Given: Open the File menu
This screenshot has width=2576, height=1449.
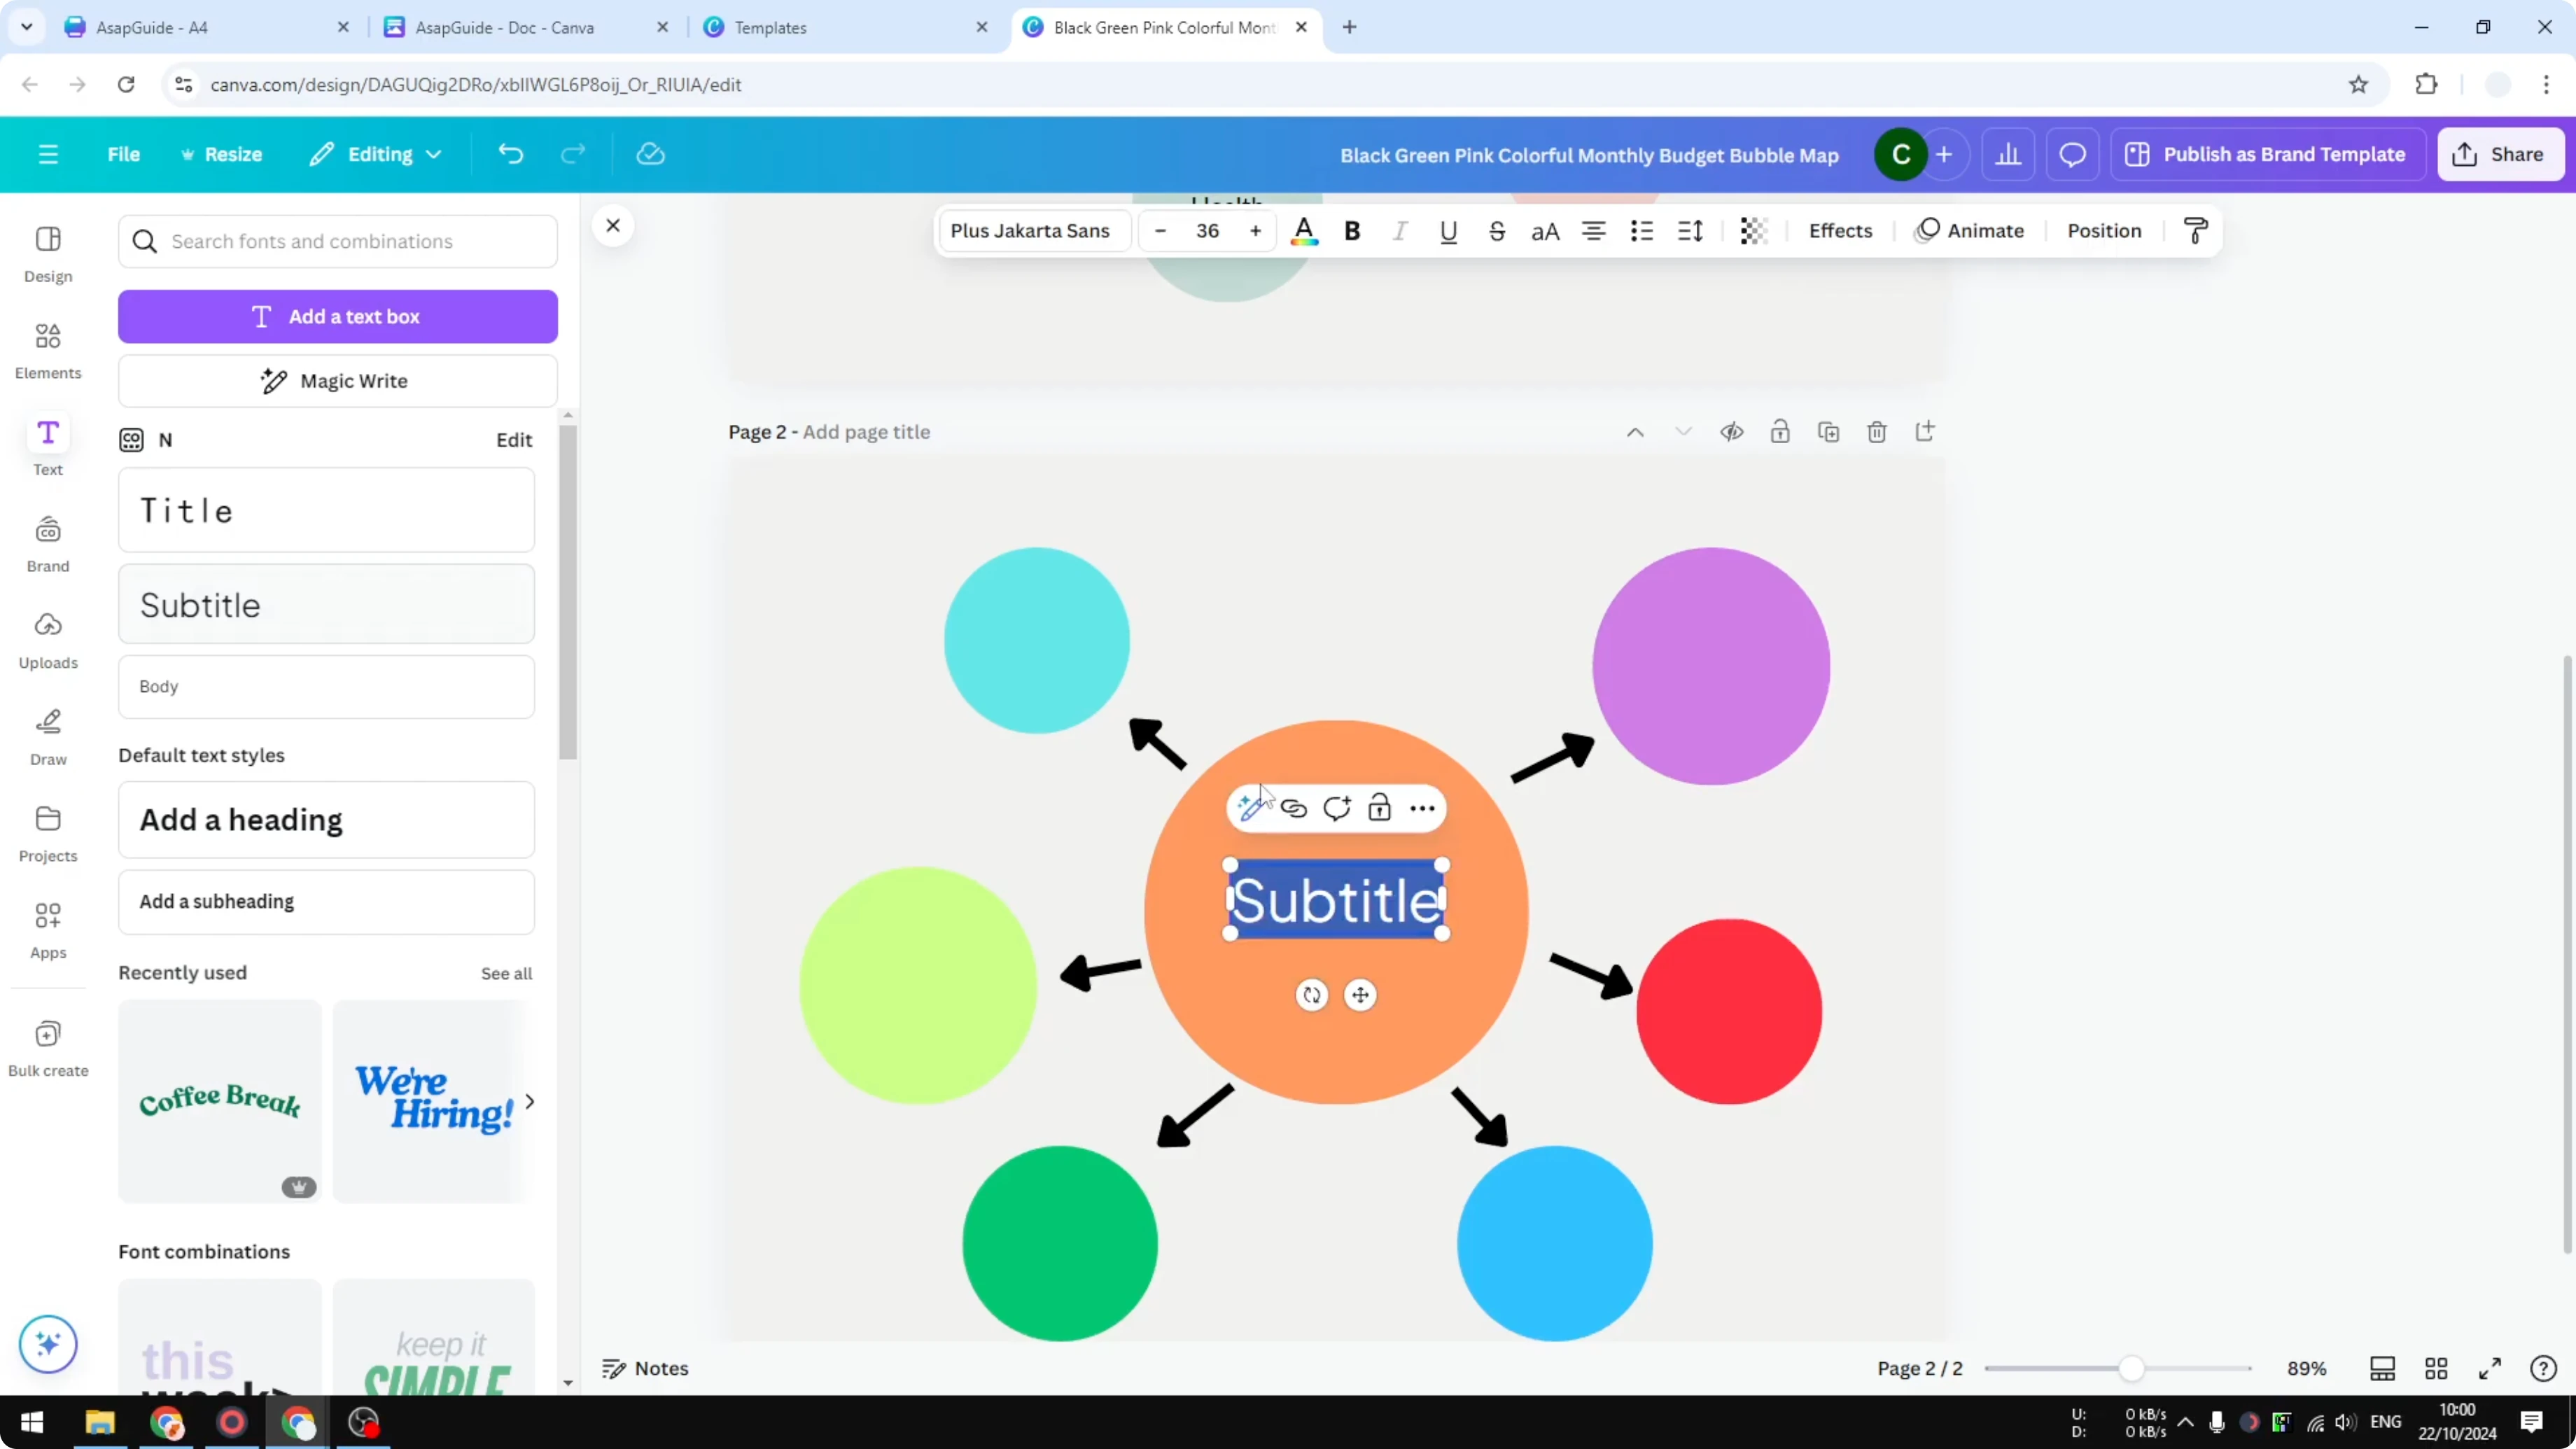Looking at the screenshot, I should 124,154.
